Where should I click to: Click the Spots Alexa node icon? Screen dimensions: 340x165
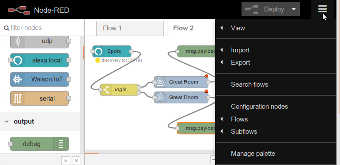point(98,51)
